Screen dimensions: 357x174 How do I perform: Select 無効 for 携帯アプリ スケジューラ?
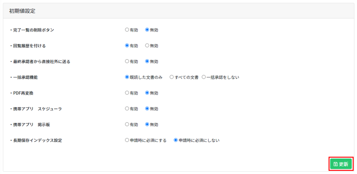(x=147, y=109)
